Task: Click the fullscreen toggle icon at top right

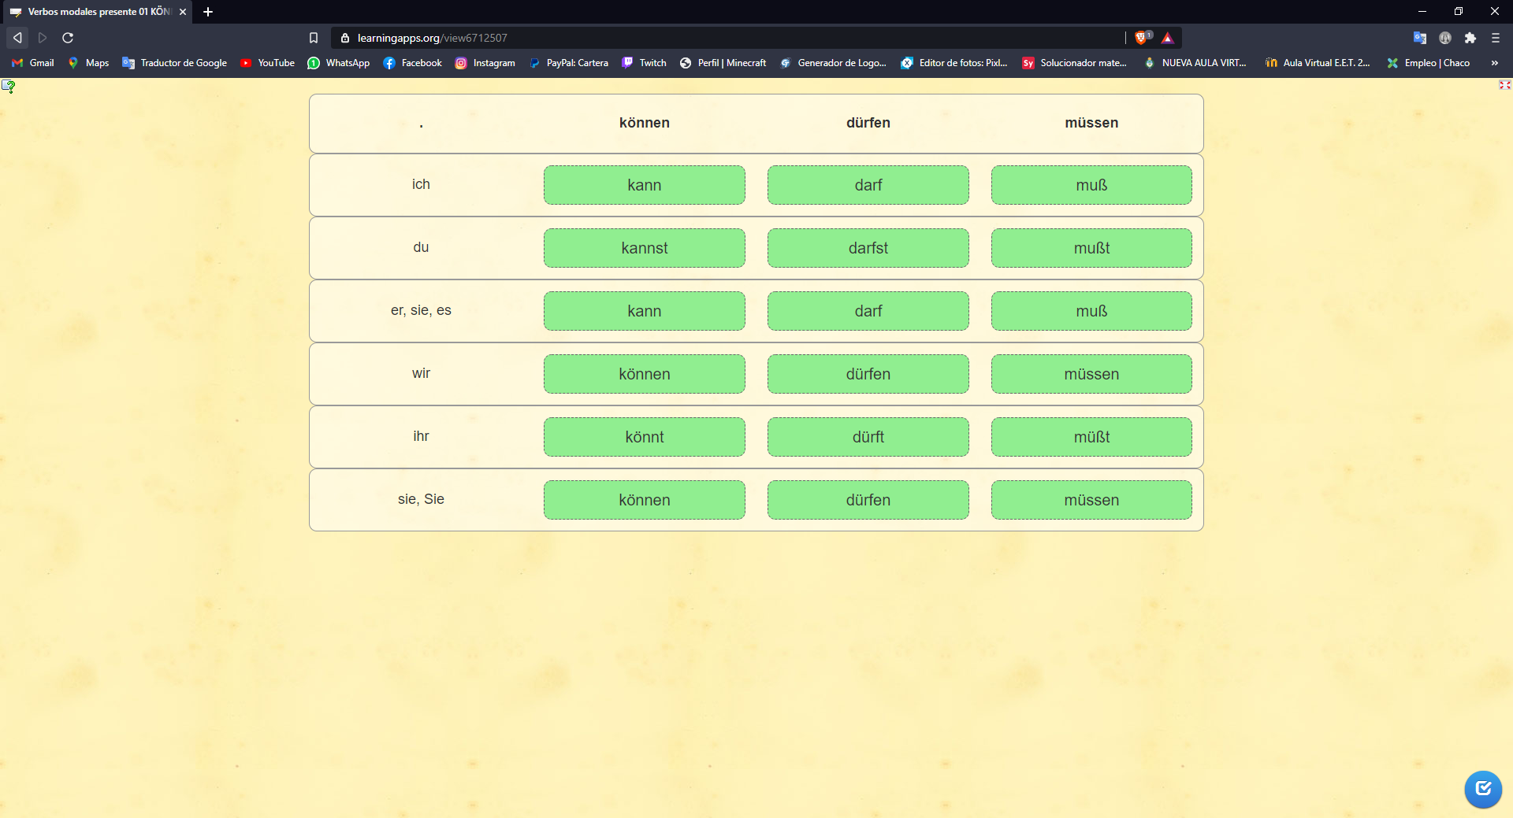Action: click(x=1504, y=85)
